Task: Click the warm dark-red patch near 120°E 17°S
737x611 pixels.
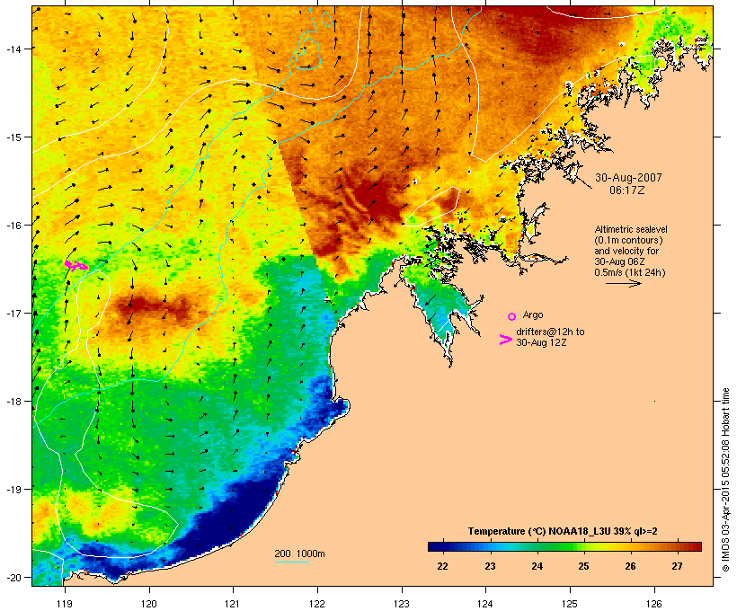Action: 153,308
